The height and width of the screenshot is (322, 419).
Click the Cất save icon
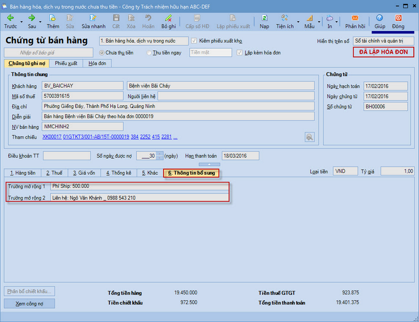click(x=116, y=18)
